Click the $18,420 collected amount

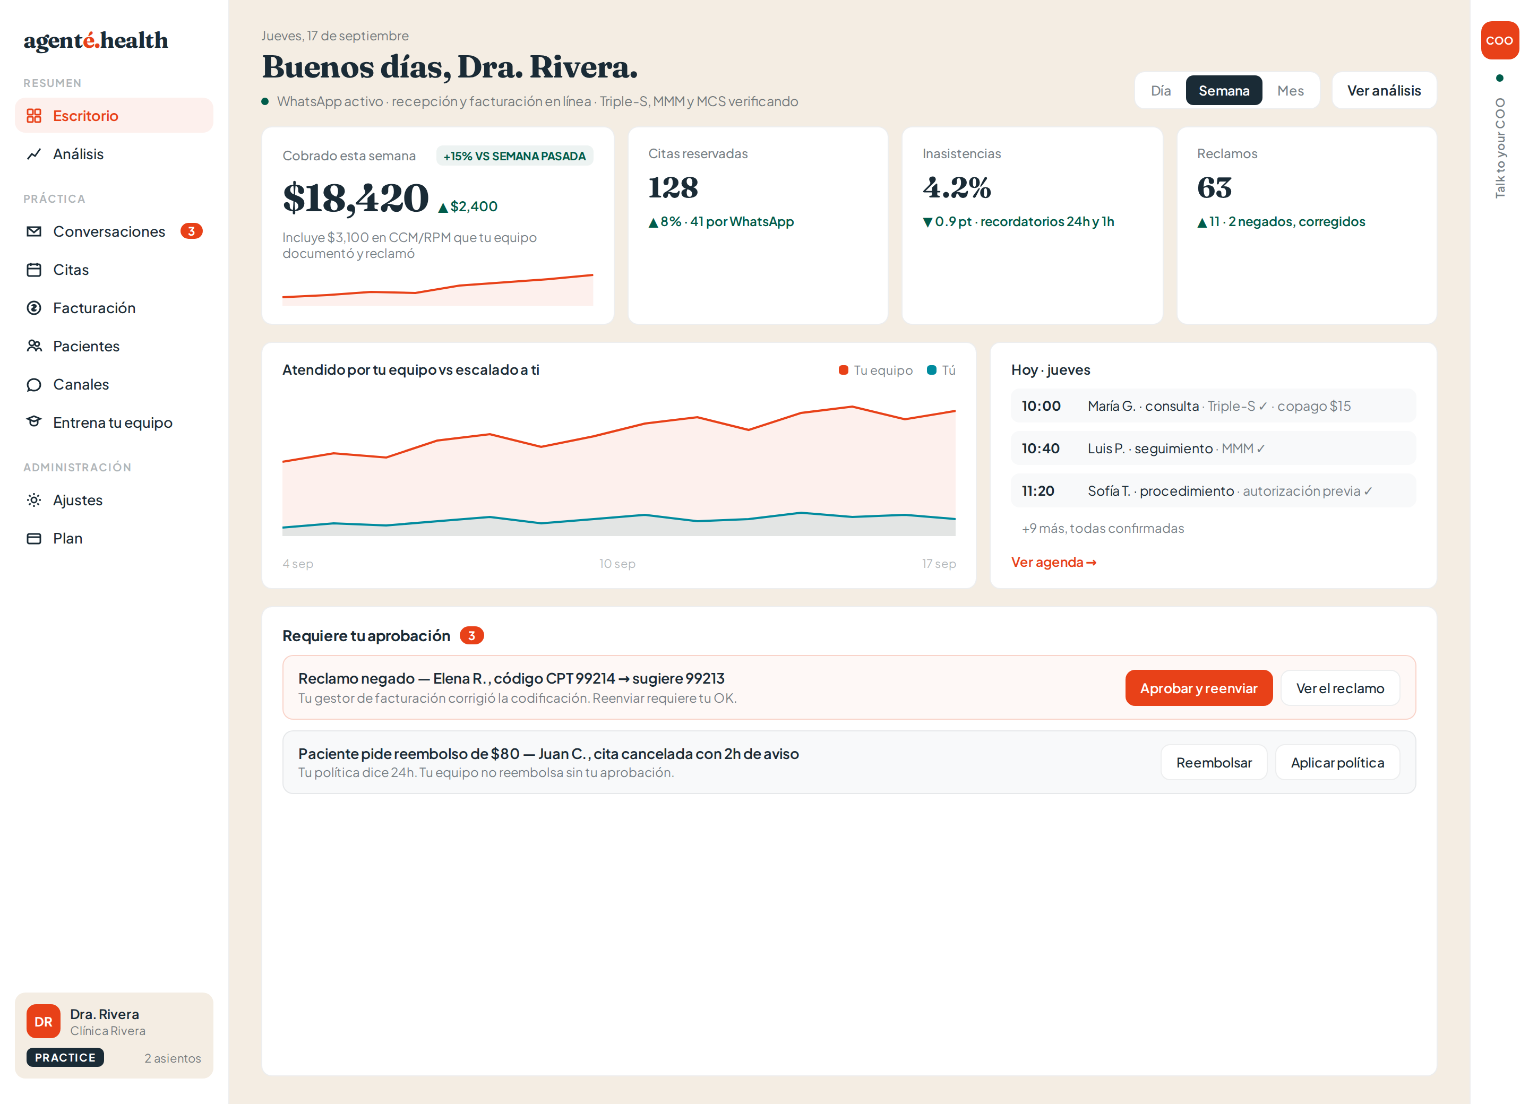355,198
